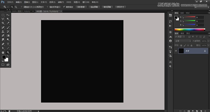Toggle lock all padlock icon
210x112 pixels.
[x=191, y=45]
